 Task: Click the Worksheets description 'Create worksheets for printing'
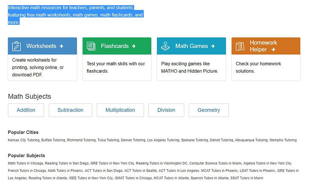(x=38, y=68)
